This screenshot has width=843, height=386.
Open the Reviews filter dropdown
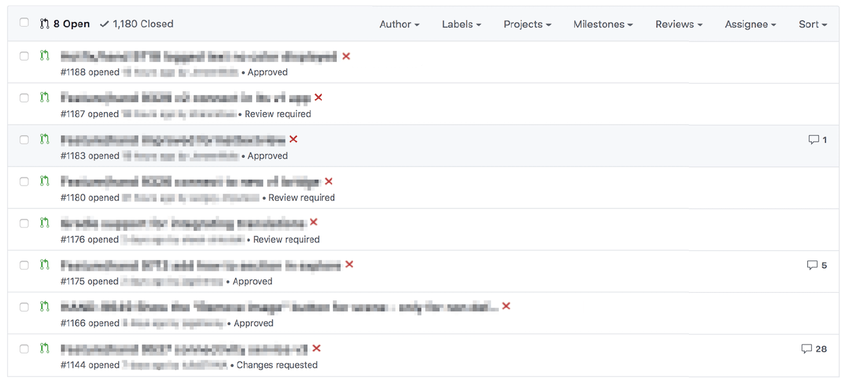tap(679, 24)
